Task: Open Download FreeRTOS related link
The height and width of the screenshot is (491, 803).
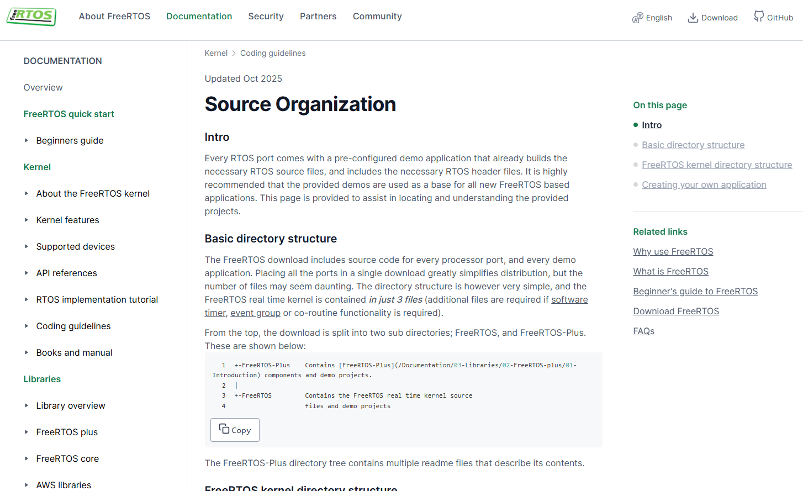Action: (x=676, y=311)
